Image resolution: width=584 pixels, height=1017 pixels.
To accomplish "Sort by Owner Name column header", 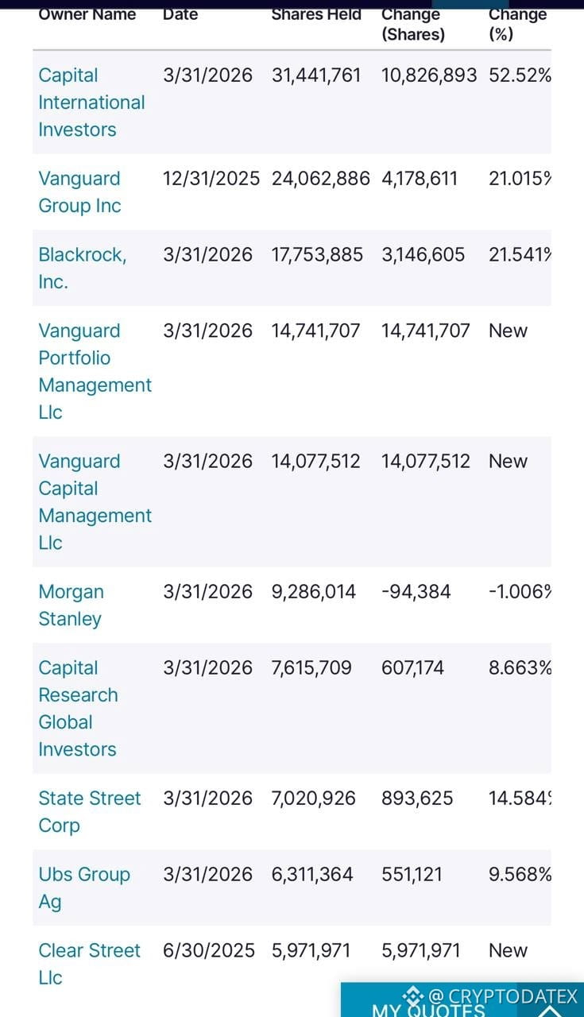I will click(x=87, y=14).
